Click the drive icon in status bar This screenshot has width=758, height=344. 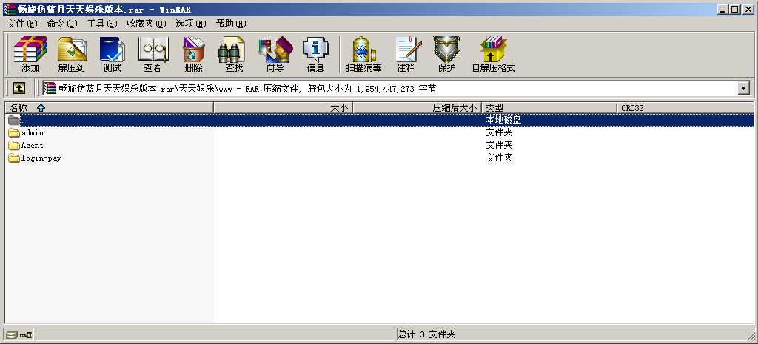tap(12, 334)
